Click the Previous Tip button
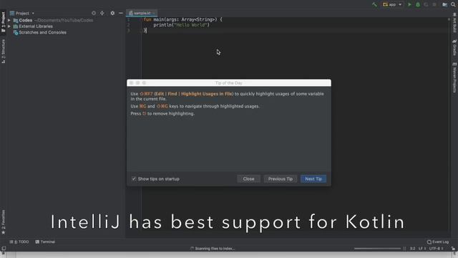Screen dimensions: 458x258 click(281, 178)
